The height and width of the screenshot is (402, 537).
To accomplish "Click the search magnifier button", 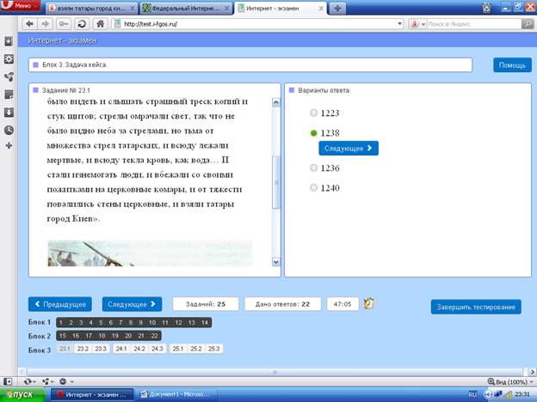I will (x=528, y=24).
